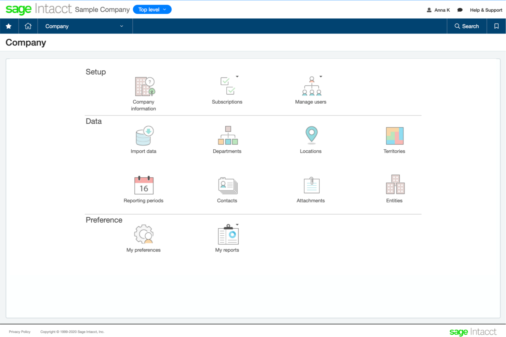Image resolution: width=506 pixels, height=337 pixels.
Task: Open the Reporting periods calendar icon
Action: click(x=144, y=185)
